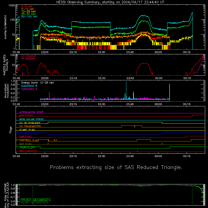Viewport: 208px width, 208px height.
Task: Select the orange '6-12 keV' legend label
Action: [28, 9]
